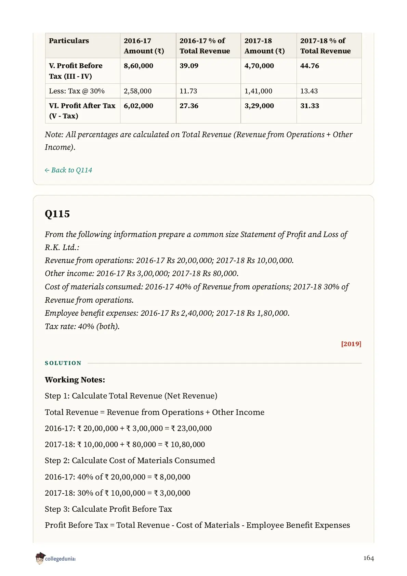The image size is (407, 576).
Task: Click the Back to Q114 link
Action: click(x=68, y=170)
